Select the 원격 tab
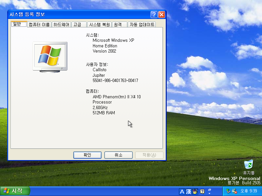262x196 pixels. [x=120, y=25]
